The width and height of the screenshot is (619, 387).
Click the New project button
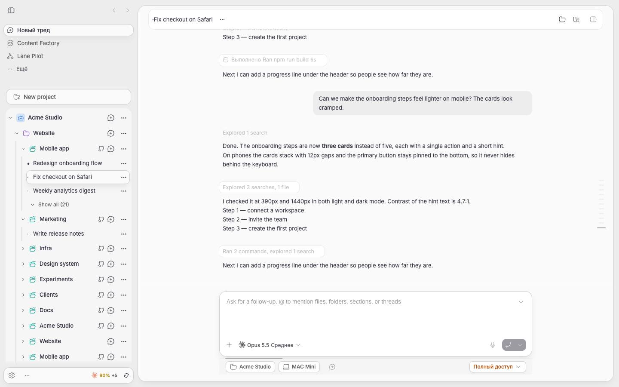click(x=69, y=97)
